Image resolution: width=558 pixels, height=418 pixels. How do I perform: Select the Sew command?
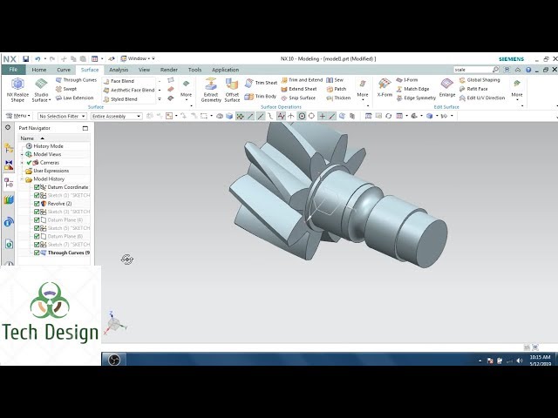(x=335, y=80)
